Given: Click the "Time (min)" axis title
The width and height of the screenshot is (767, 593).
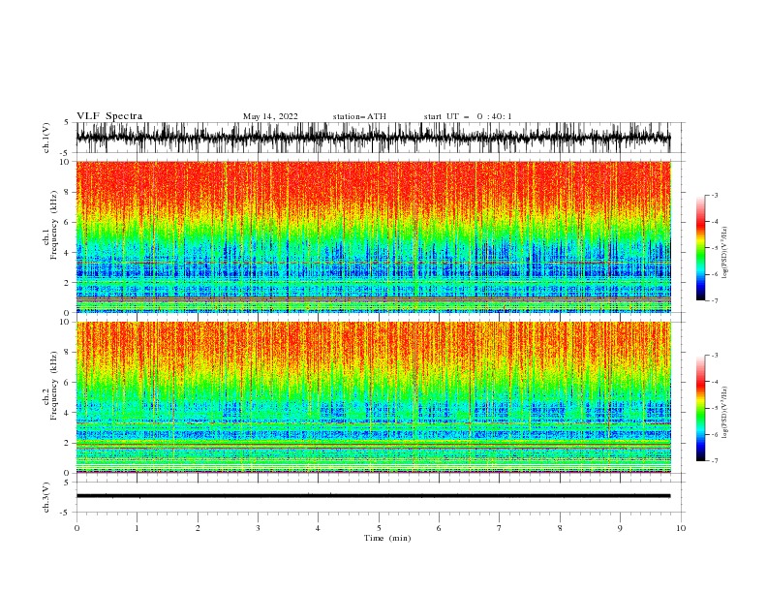Looking at the screenshot, I should coord(387,538).
